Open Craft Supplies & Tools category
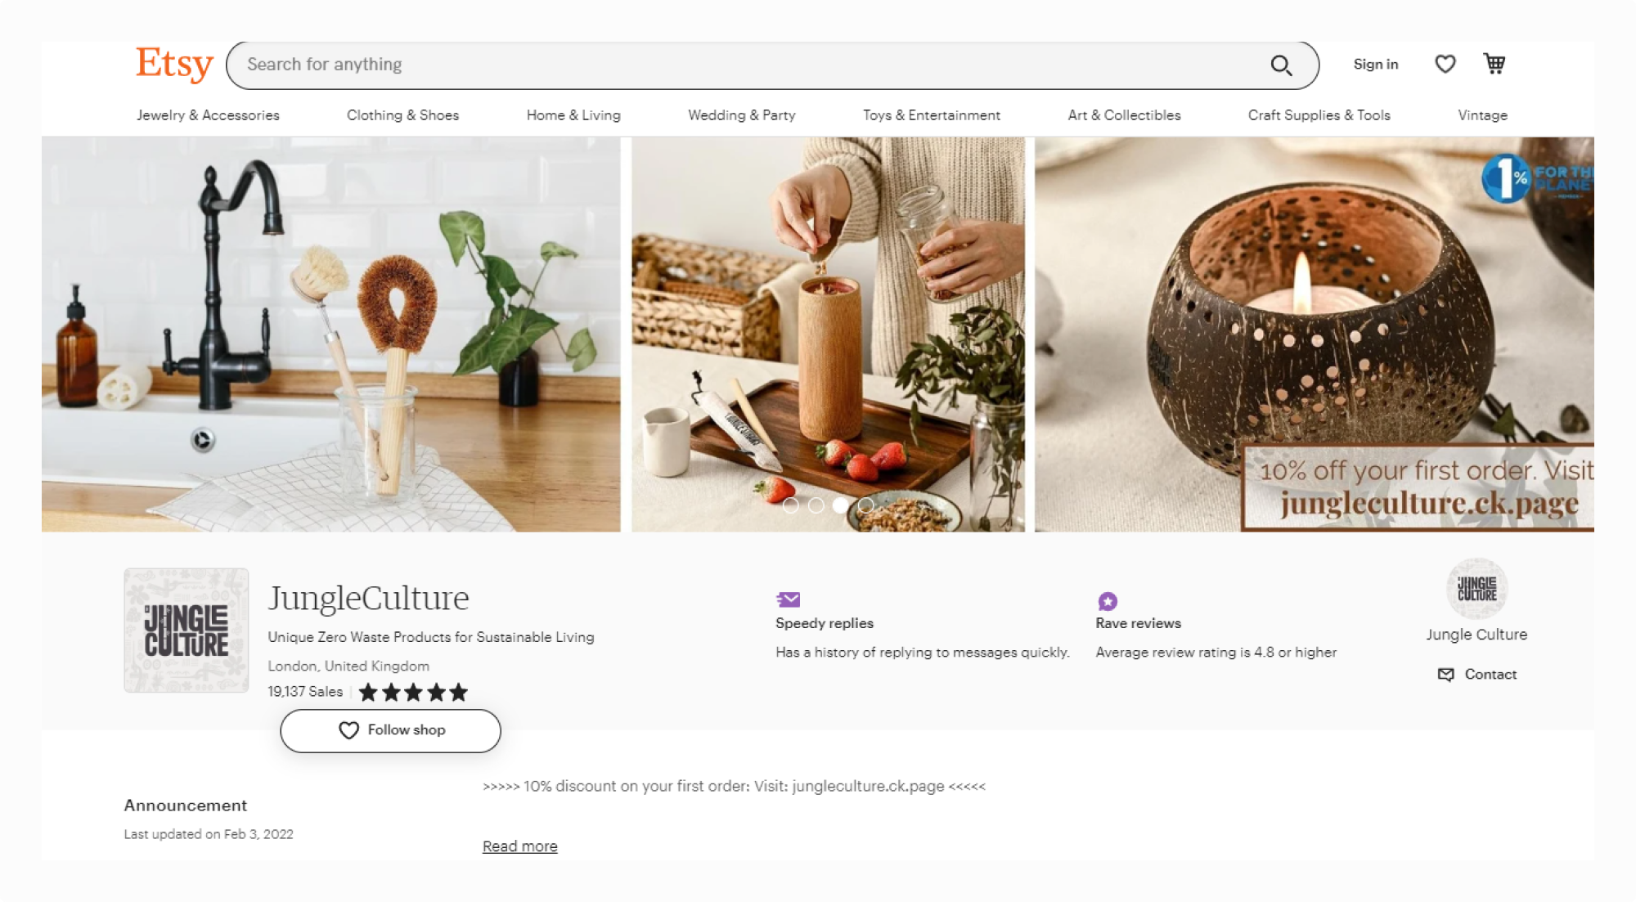Viewport: 1636px width, 902px height. tap(1319, 115)
